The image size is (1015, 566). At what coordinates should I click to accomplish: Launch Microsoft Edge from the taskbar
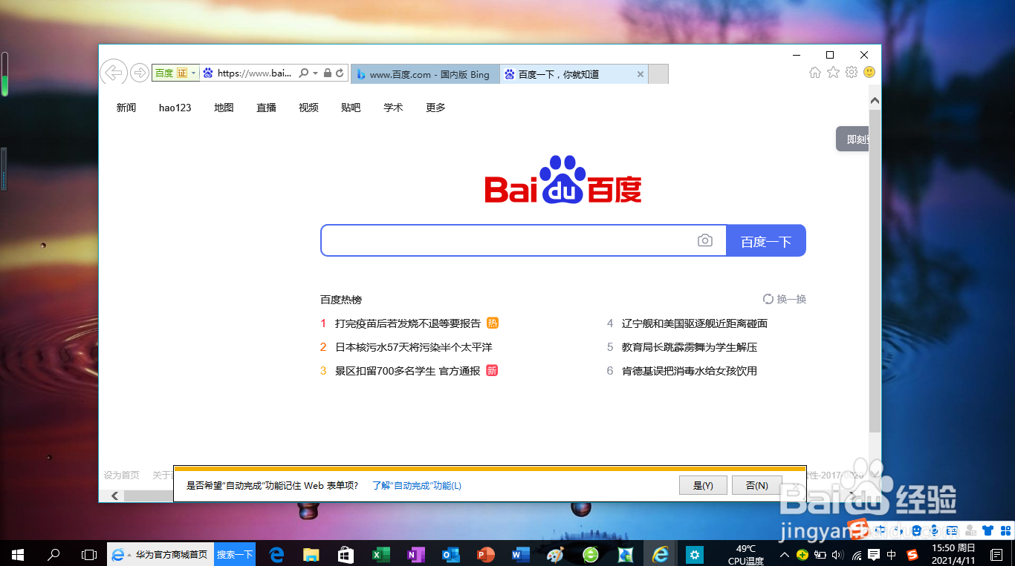276,554
